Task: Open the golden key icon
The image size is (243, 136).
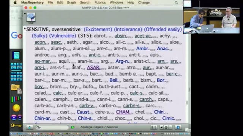Action: point(16,125)
